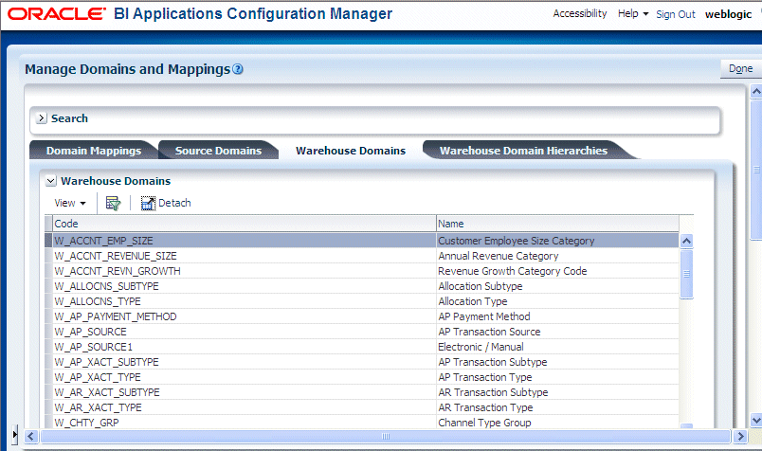
Task: Click the Done button
Action: (x=740, y=68)
